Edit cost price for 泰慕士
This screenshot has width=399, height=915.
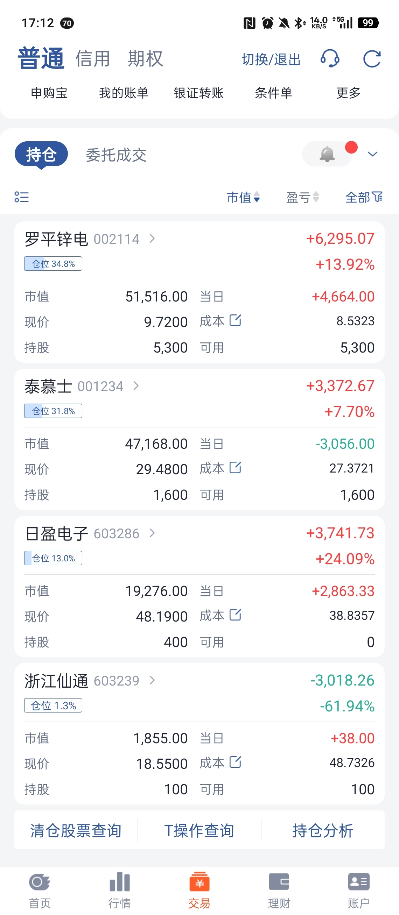tap(235, 468)
